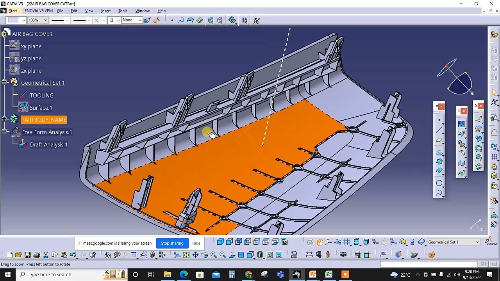Select the yz plane in the tree
The width and height of the screenshot is (500, 281).
(31, 59)
